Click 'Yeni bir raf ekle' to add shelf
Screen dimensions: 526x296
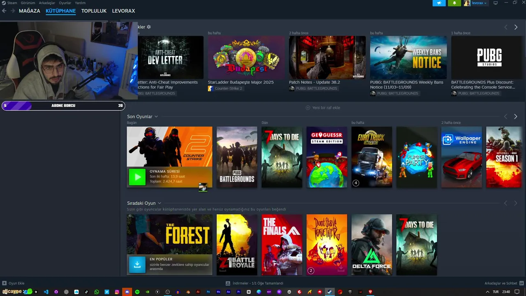click(x=323, y=108)
